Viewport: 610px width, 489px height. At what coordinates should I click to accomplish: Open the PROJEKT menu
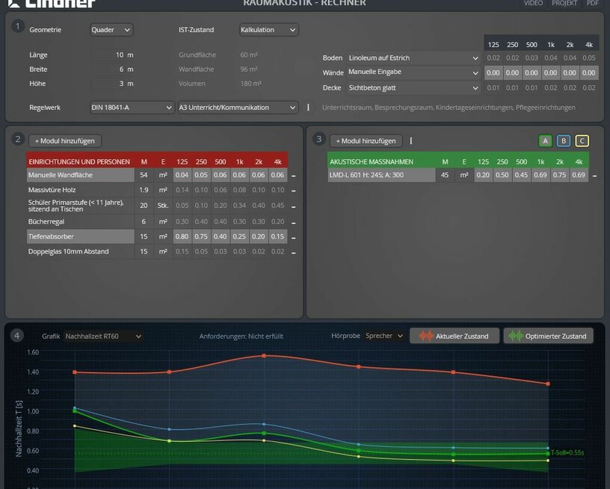pos(564,3)
